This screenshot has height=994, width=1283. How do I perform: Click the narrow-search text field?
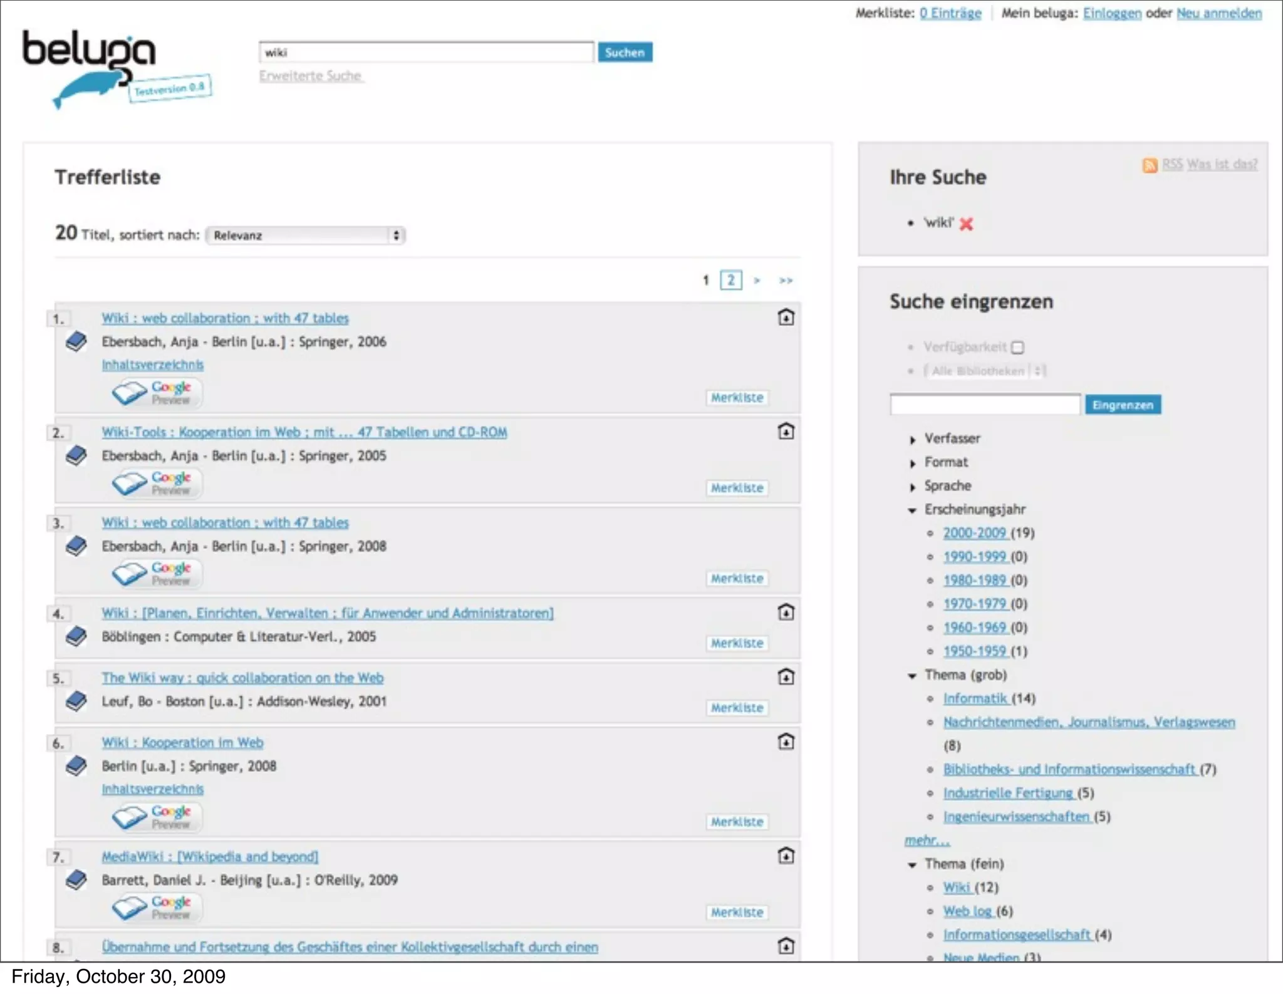point(984,405)
